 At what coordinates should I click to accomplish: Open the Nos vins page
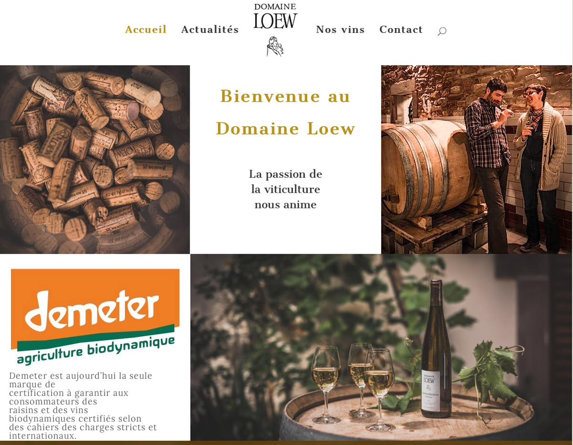(x=340, y=30)
